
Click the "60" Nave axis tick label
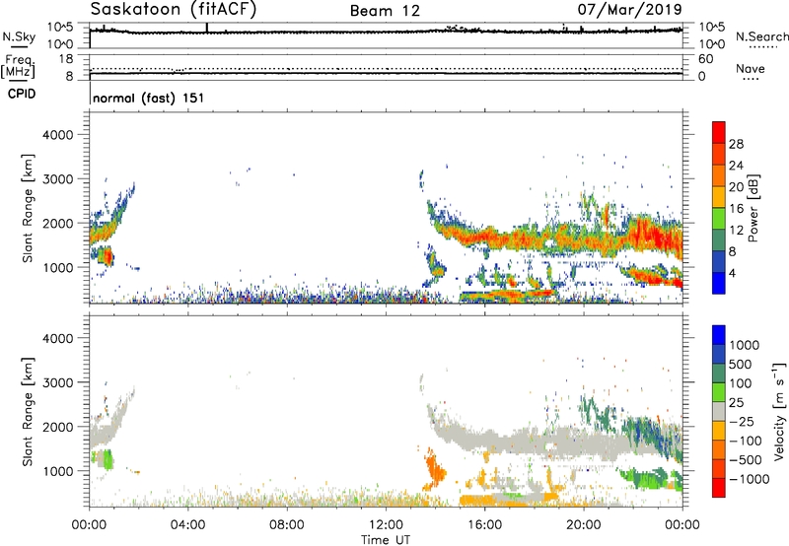pos(705,59)
